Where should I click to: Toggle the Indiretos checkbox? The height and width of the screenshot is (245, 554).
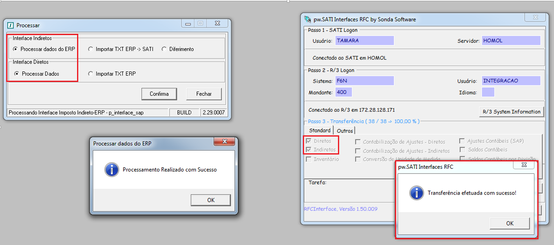pos(309,150)
